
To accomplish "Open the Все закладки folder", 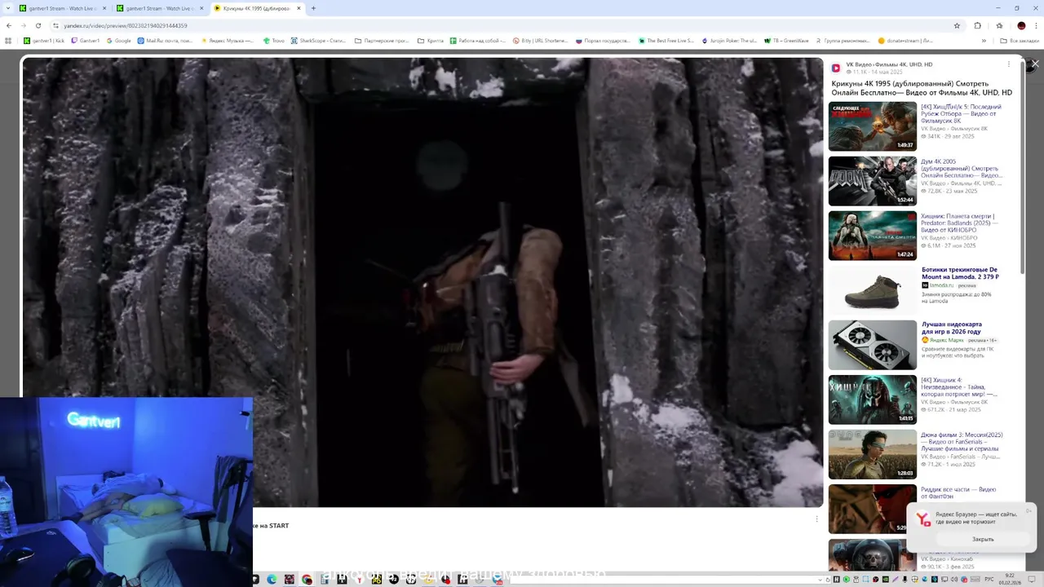I will click(x=1020, y=40).
